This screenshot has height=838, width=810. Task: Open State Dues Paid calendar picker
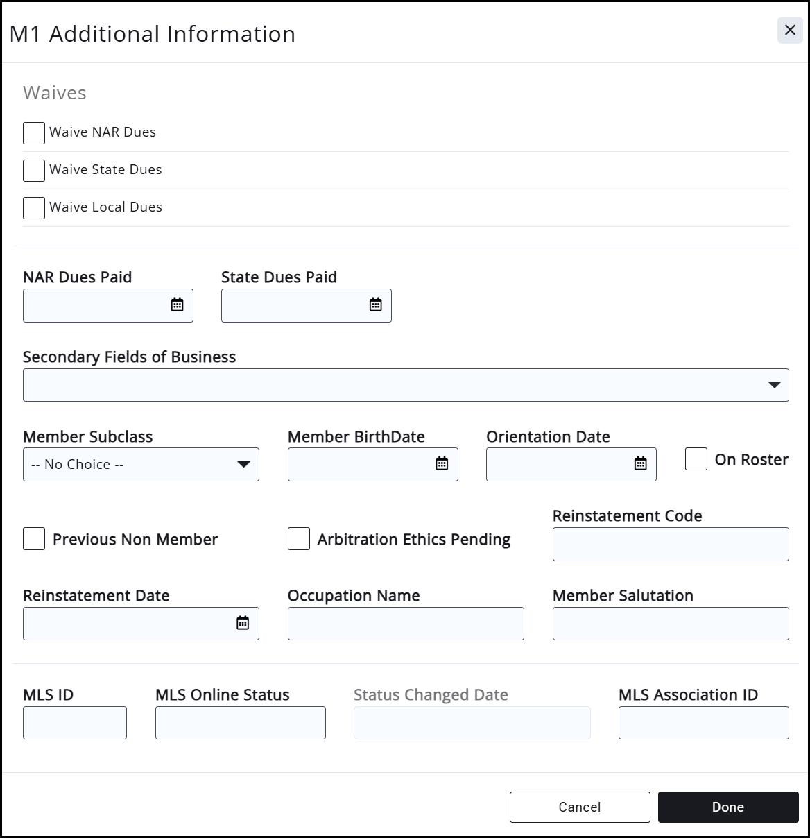coord(375,305)
